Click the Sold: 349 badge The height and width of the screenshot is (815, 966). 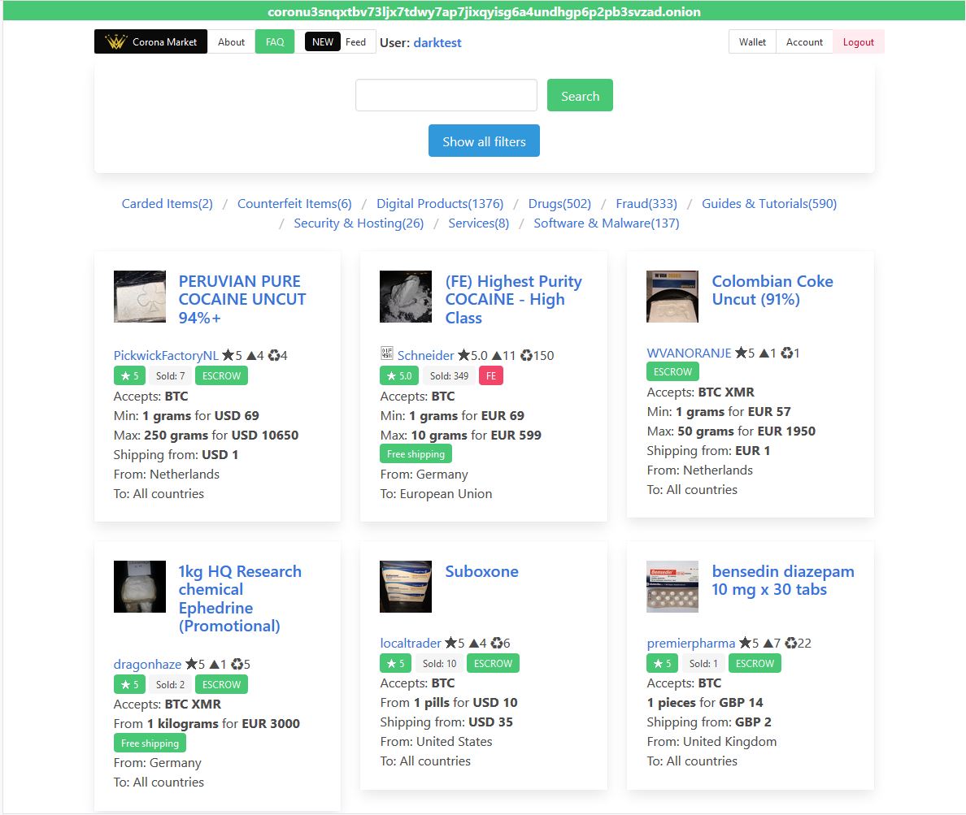click(x=449, y=375)
